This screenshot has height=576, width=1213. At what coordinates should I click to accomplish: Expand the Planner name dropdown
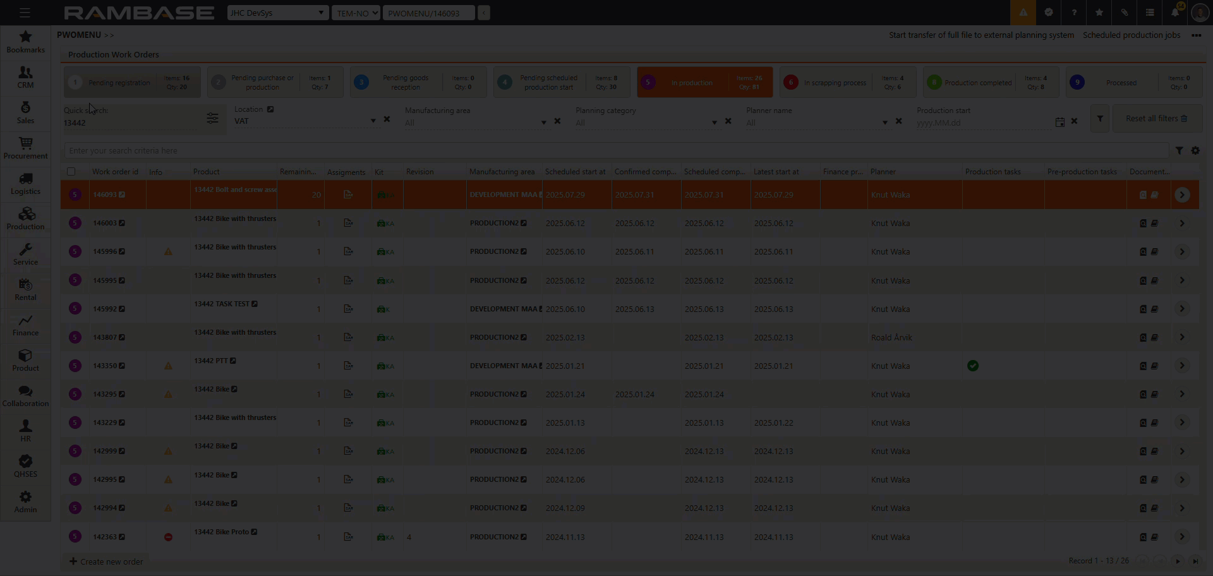tap(884, 122)
